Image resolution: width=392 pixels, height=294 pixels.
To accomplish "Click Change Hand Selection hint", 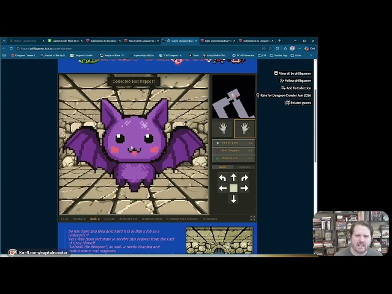I will [x=183, y=219].
